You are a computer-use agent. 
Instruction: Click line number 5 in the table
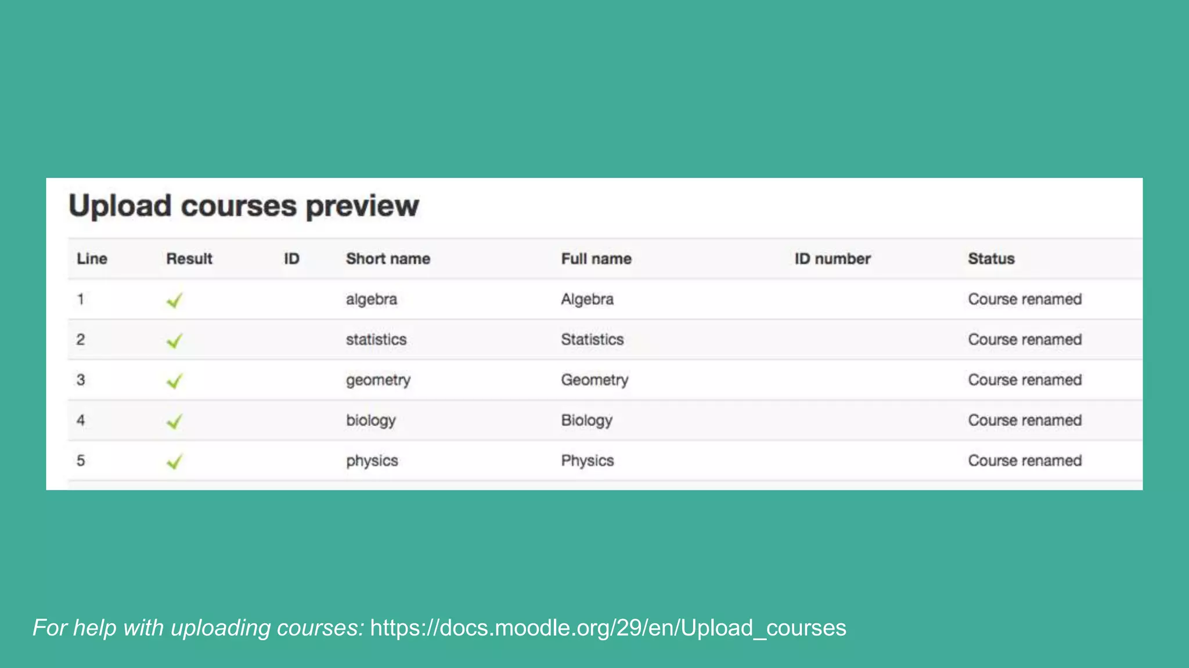pyautogui.click(x=81, y=460)
